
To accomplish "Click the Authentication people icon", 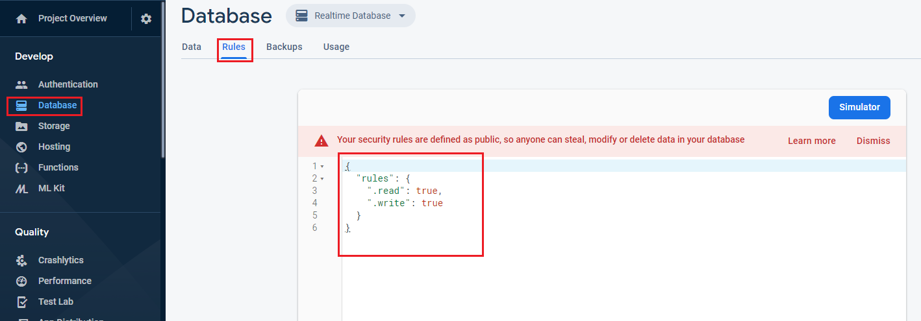I will pyautogui.click(x=21, y=84).
